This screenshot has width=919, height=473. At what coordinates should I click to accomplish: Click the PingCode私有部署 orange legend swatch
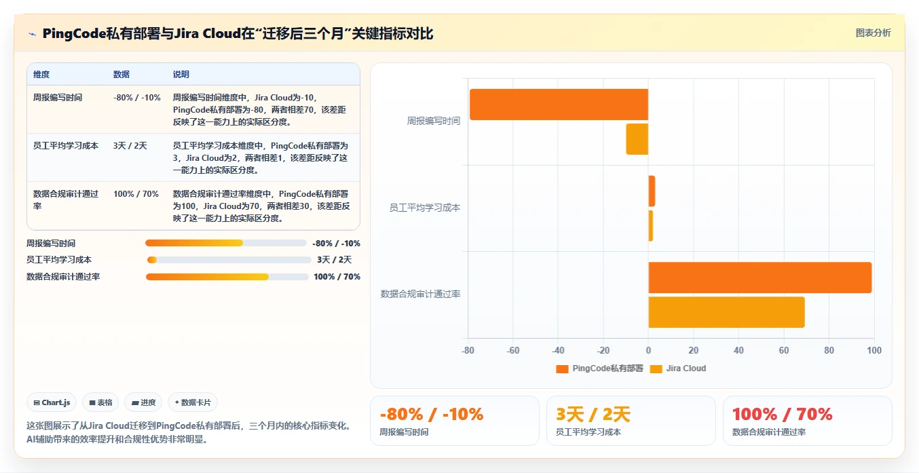click(562, 369)
